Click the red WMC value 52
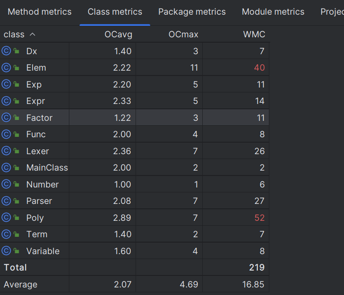The image size is (344, 295). tap(259, 218)
